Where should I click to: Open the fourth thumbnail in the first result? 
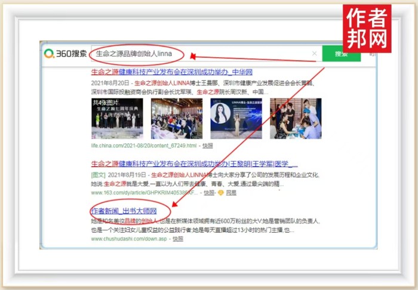(295, 118)
